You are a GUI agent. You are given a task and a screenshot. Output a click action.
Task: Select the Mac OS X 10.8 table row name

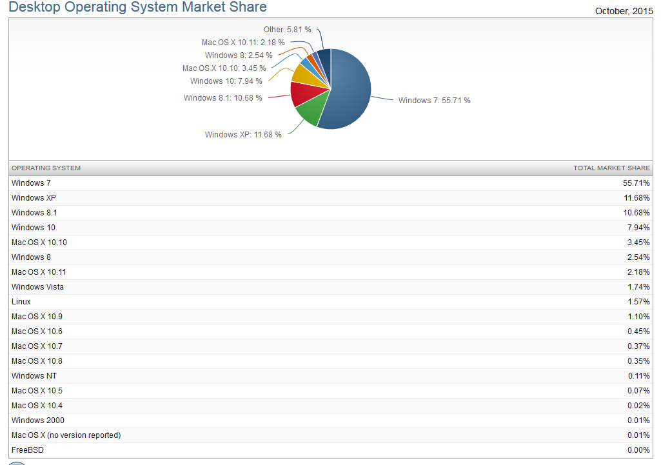tap(37, 361)
